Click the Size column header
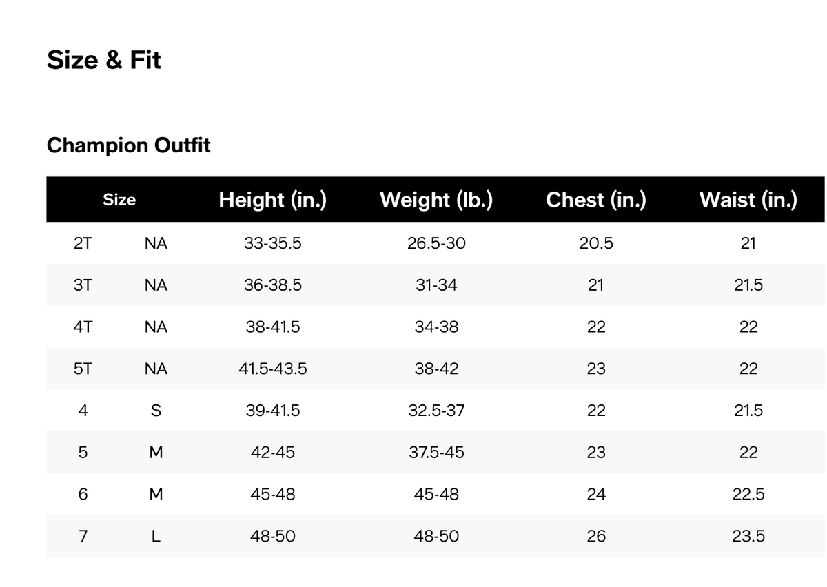The width and height of the screenshot is (827, 587). (x=119, y=200)
